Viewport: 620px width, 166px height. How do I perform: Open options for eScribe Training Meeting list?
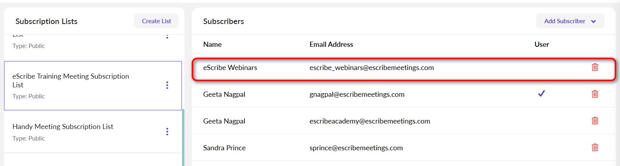[167, 85]
